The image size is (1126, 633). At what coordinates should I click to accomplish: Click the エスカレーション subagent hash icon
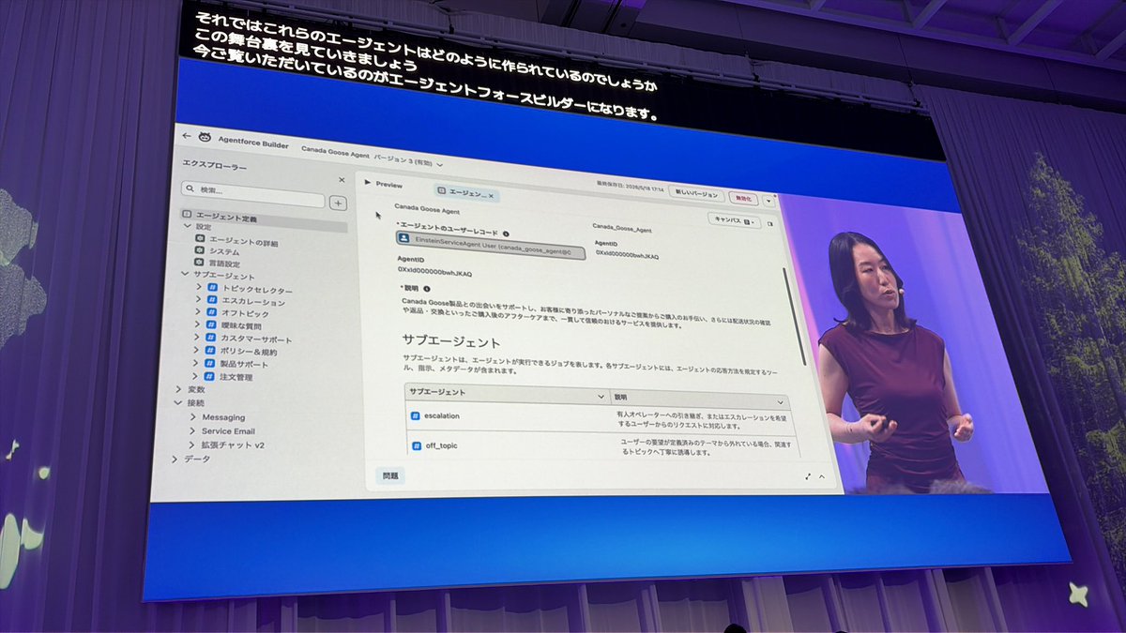pos(210,300)
